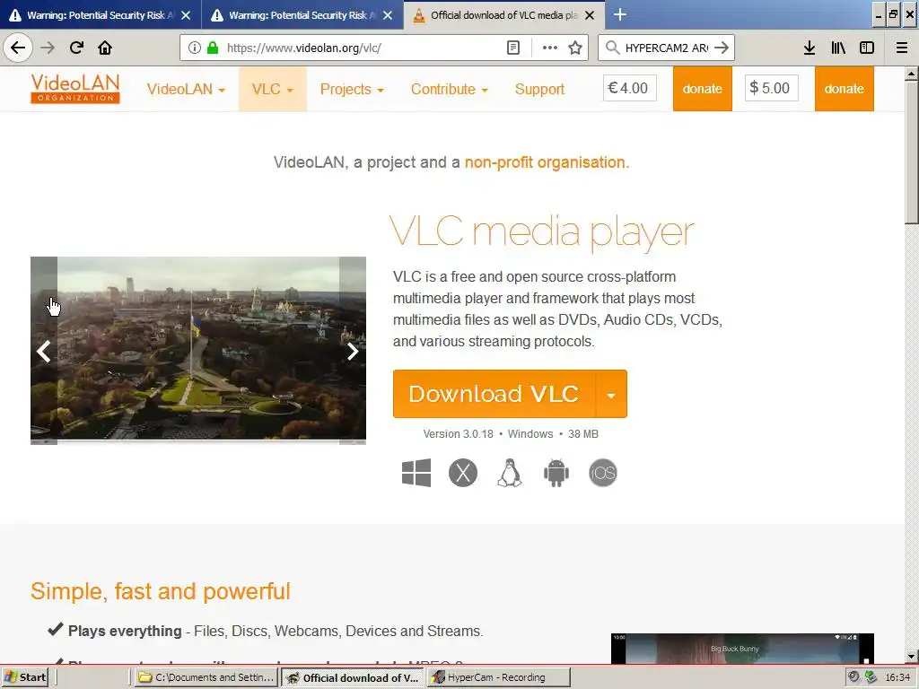
Task: Close the VLC download tab
Action: (x=591, y=15)
